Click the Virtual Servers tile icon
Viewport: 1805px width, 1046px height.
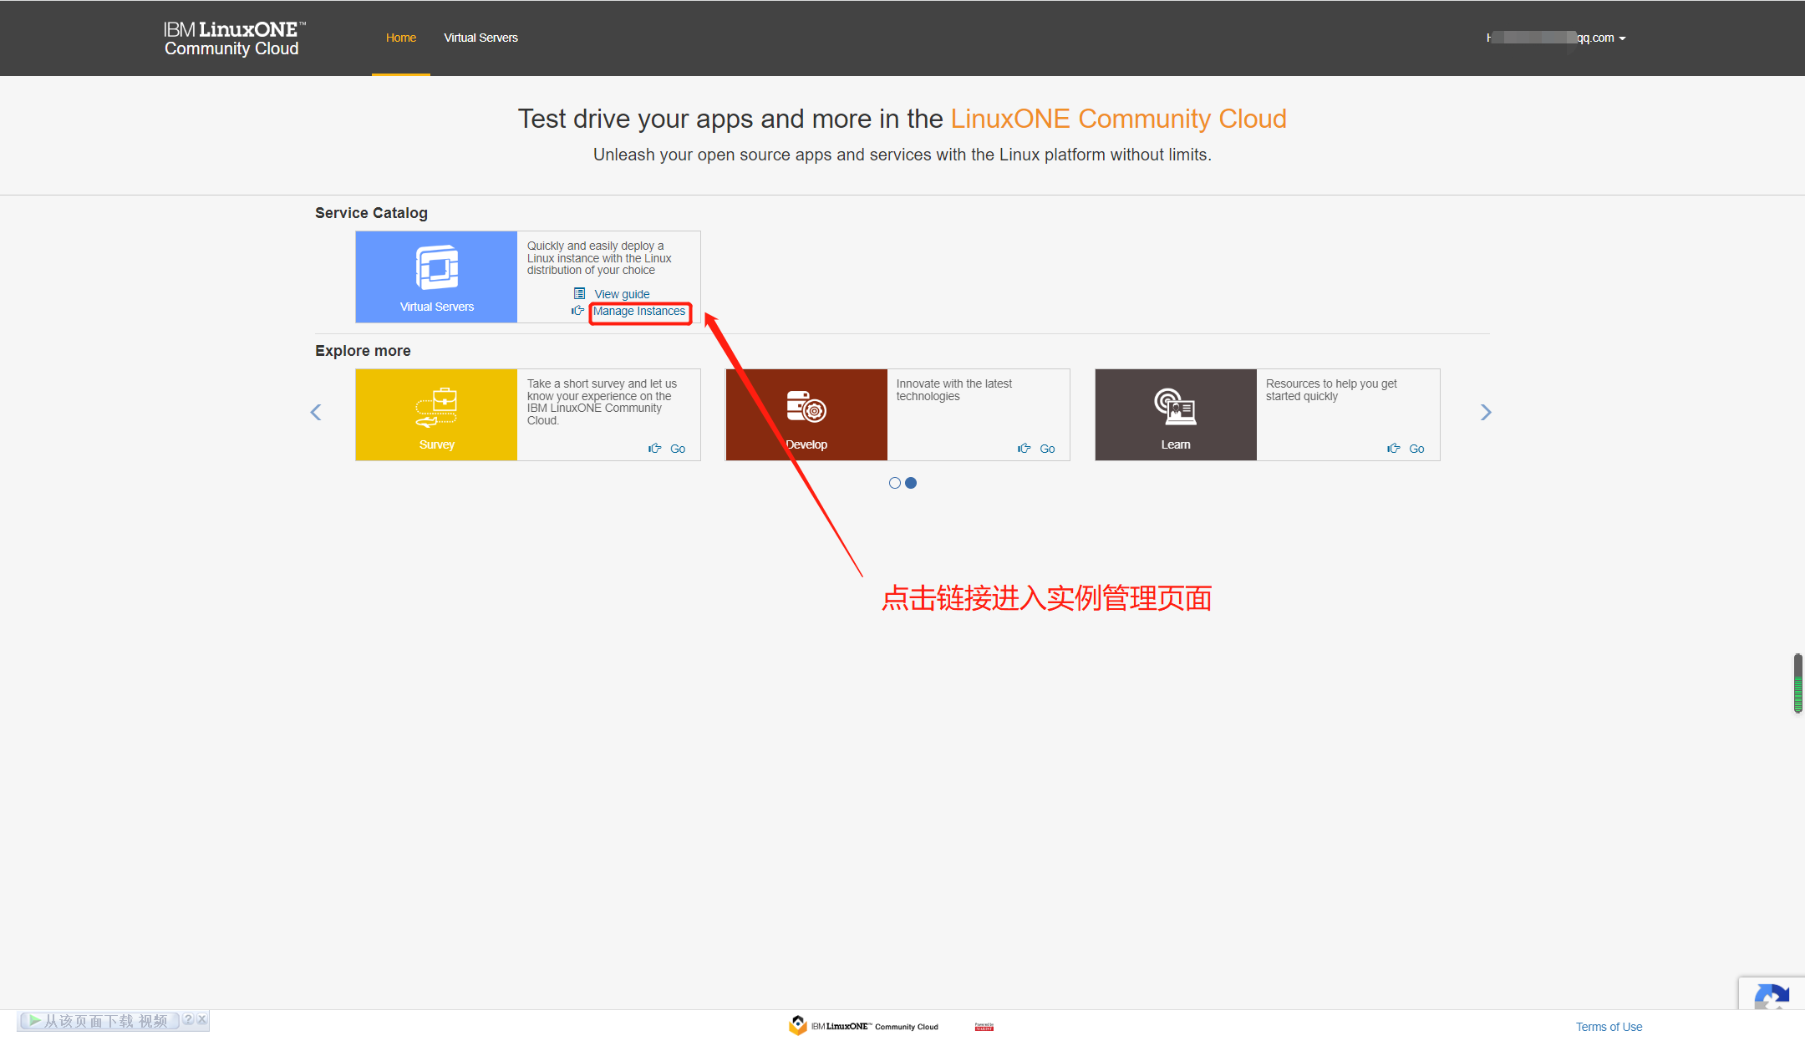(436, 268)
